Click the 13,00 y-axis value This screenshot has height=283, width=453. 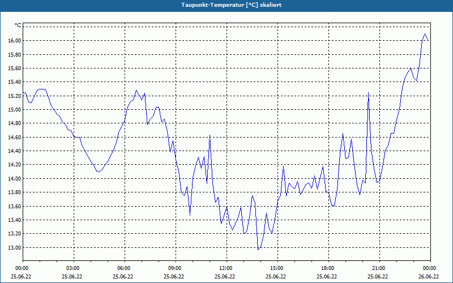pos(16,248)
